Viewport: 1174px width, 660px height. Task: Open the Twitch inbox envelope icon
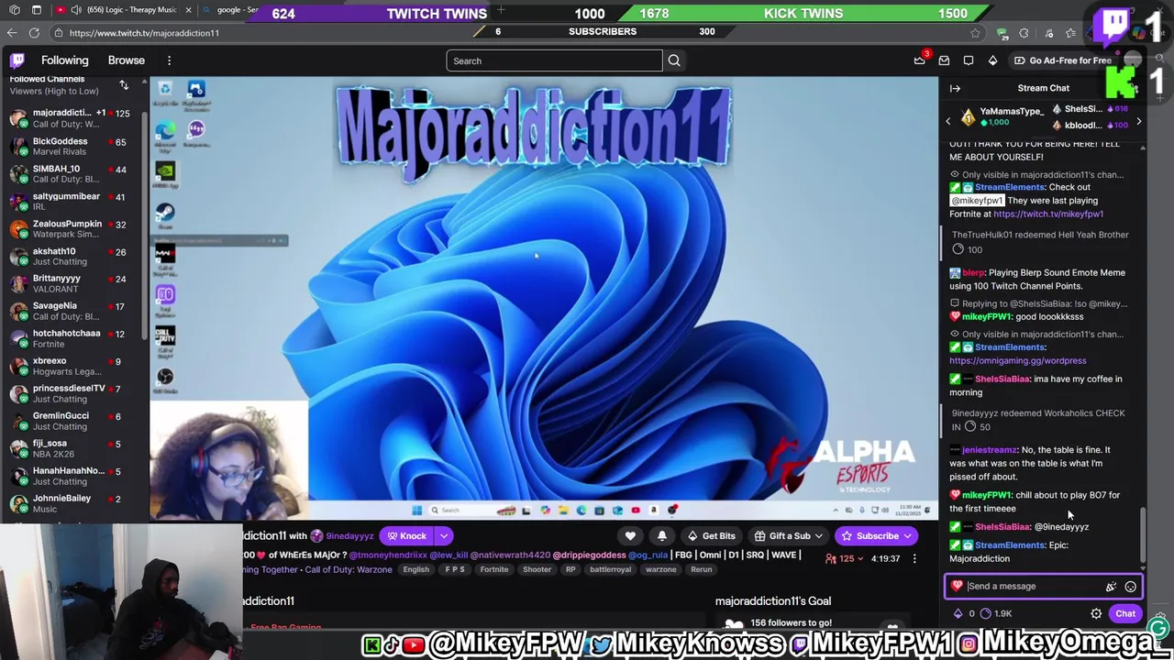tap(944, 60)
